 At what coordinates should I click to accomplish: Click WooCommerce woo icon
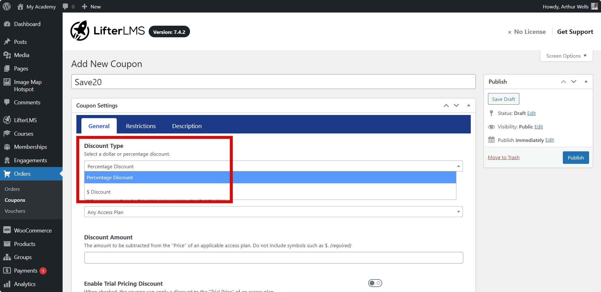[x=7, y=230]
